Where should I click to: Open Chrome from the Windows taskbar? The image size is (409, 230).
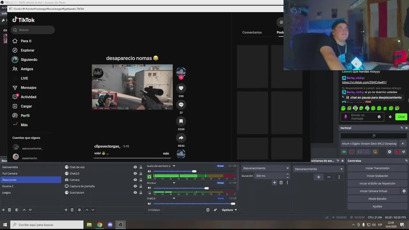(100, 225)
